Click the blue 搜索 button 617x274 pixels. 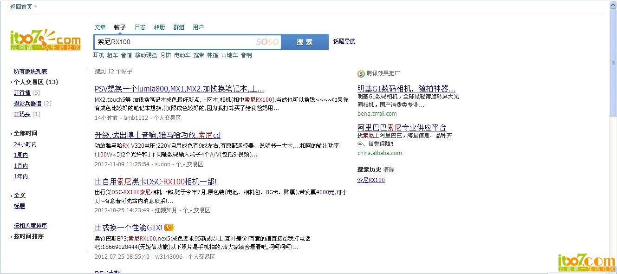(x=305, y=42)
